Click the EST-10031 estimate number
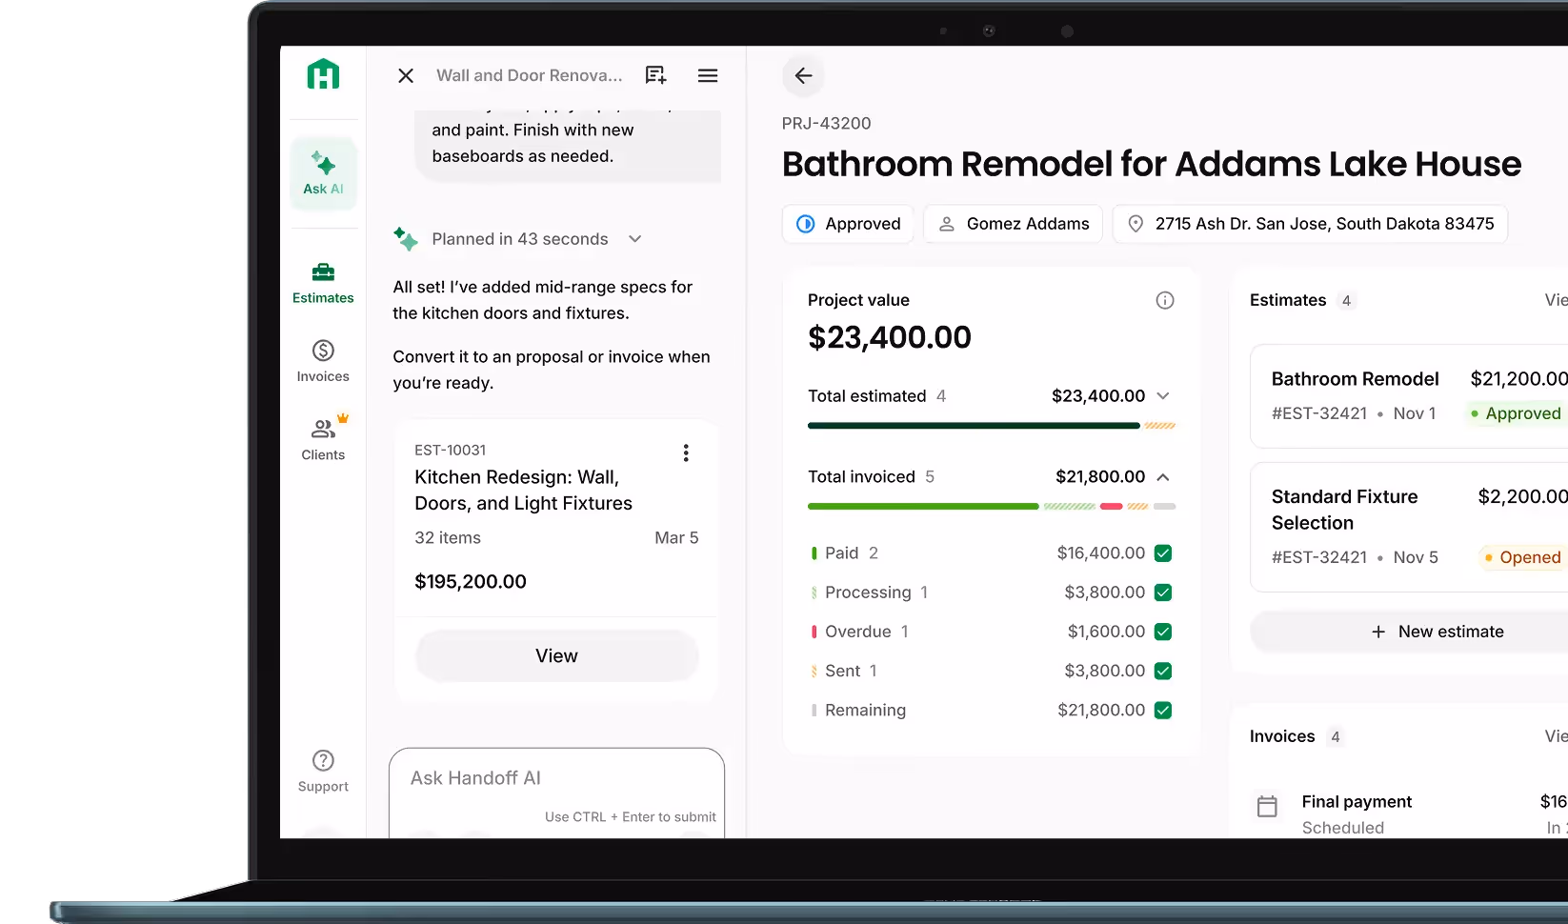The width and height of the screenshot is (1568, 924). [x=451, y=450]
